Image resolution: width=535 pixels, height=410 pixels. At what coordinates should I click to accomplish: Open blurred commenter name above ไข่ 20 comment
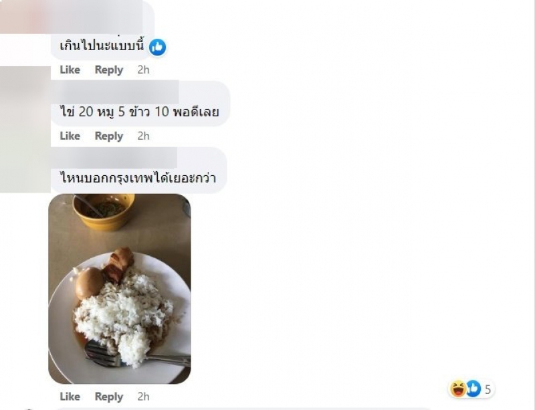point(115,92)
